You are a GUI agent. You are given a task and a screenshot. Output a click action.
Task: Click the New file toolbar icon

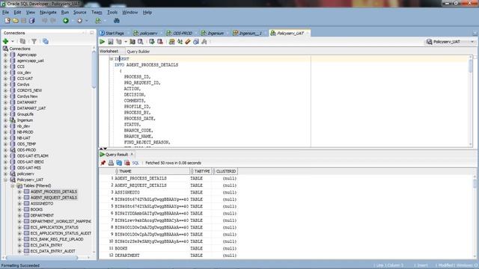[x=7, y=20]
